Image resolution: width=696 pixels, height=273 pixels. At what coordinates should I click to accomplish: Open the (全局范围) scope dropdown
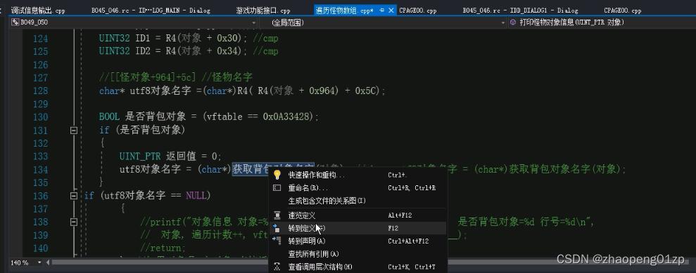click(x=383, y=22)
